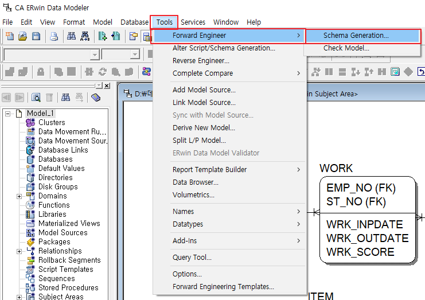Image resolution: width=425 pixels, height=300 pixels.
Task: Select Data Browser from Tools menu
Action: [229, 182]
